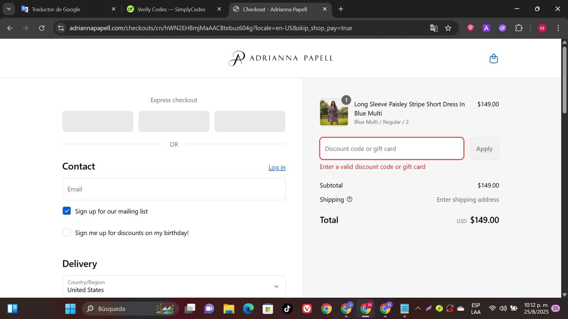Open the round purple extension icon
This screenshot has width=568, height=319.
pos(502,28)
